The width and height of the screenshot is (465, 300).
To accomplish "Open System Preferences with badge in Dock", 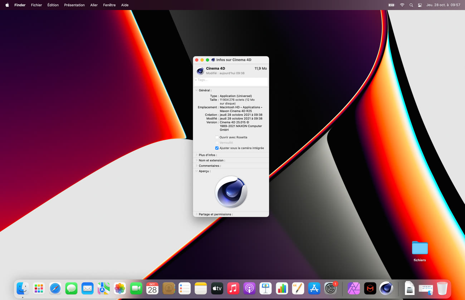I will click(x=331, y=288).
